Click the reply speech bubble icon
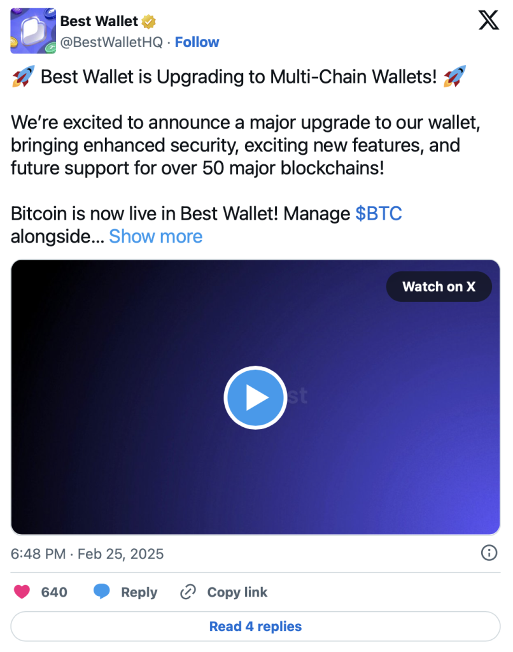The height and width of the screenshot is (652, 513). click(102, 592)
